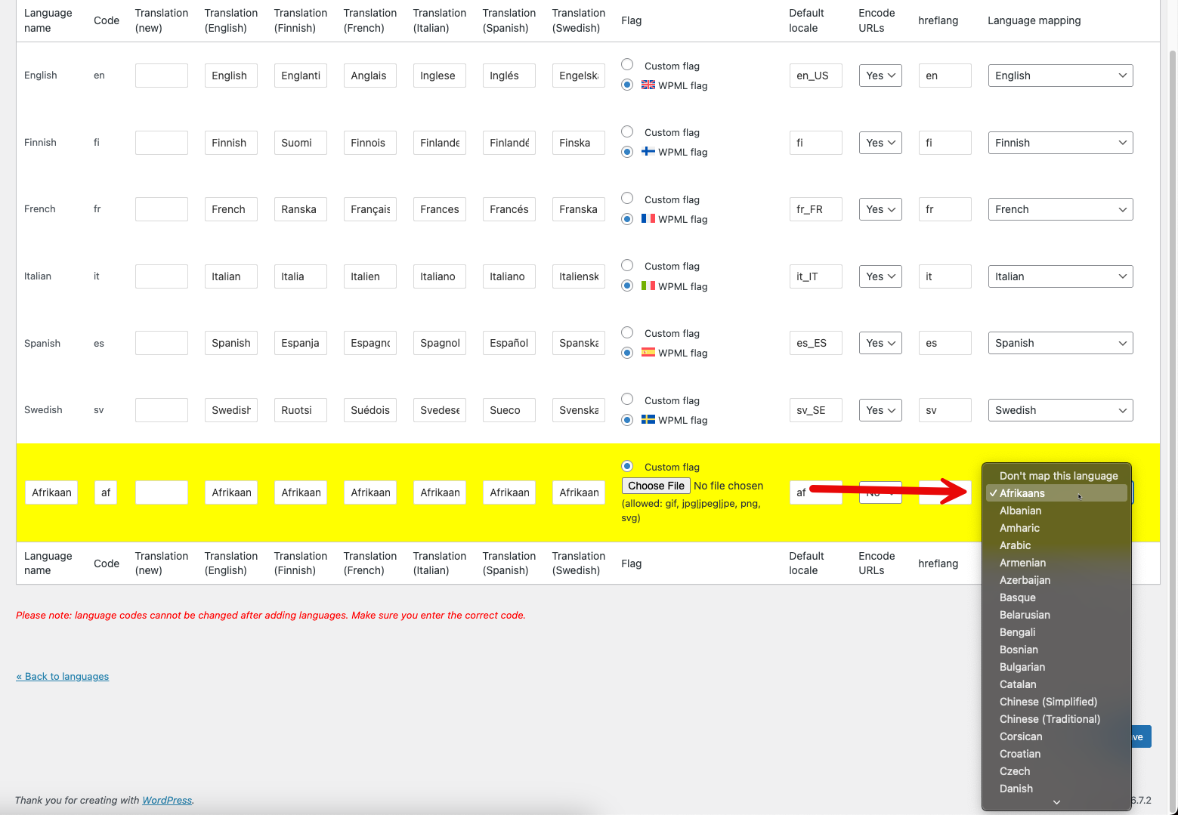Select Croatian in mapping list
The height and width of the screenshot is (815, 1178).
pyautogui.click(x=1056, y=754)
